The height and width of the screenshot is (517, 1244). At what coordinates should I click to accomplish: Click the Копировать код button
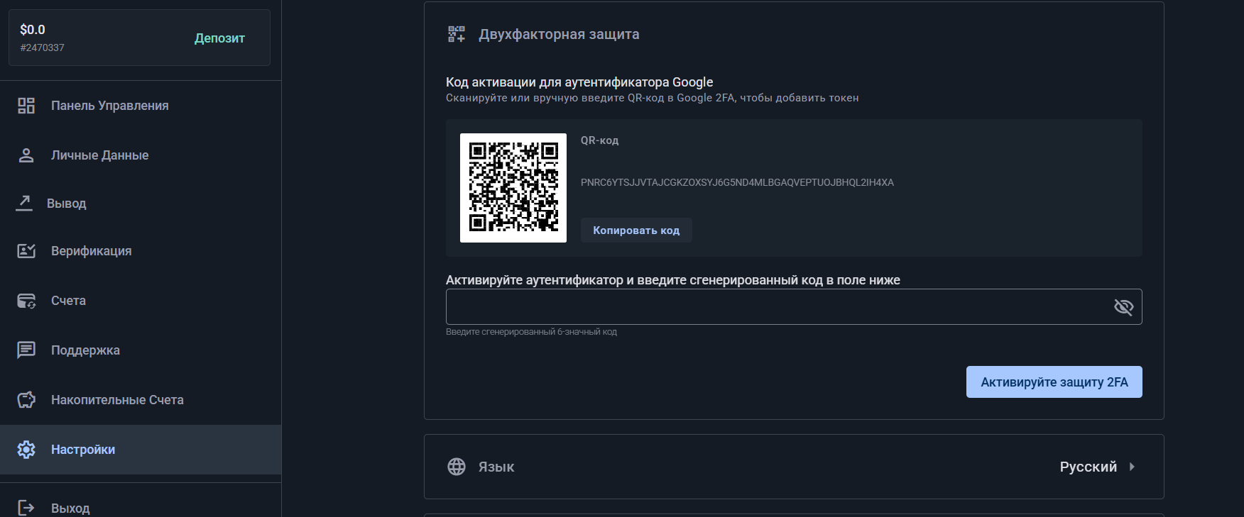tap(636, 230)
